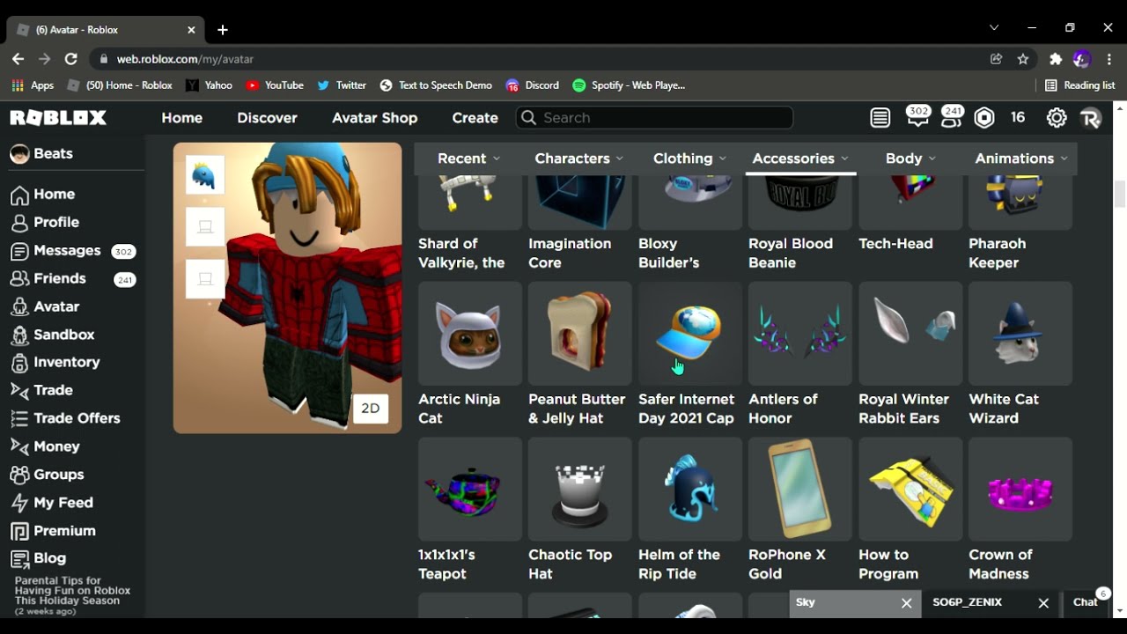
Task: Open Chrome tab search chevron
Action: 994,28
